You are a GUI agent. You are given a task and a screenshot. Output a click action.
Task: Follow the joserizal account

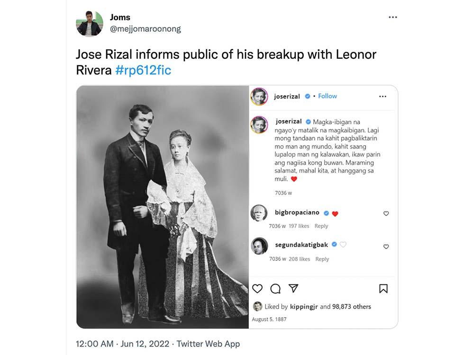[328, 96]
